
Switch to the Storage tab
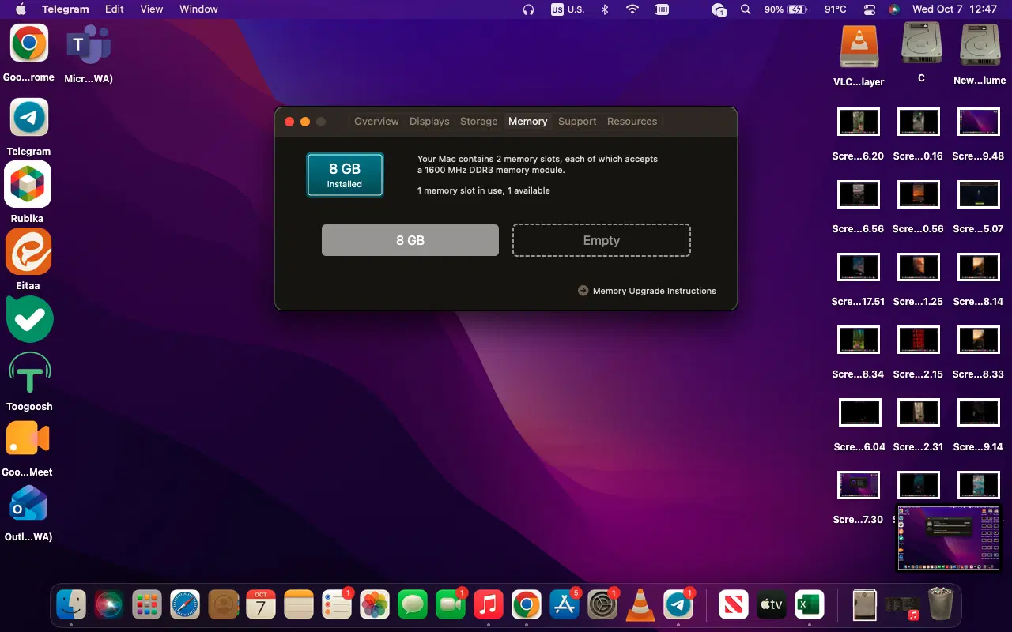479,121
